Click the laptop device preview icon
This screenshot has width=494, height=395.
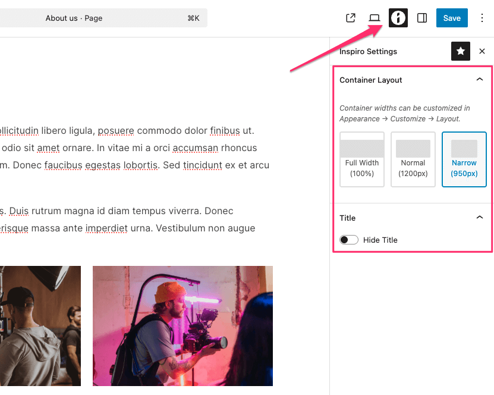[x=375, y=18]
